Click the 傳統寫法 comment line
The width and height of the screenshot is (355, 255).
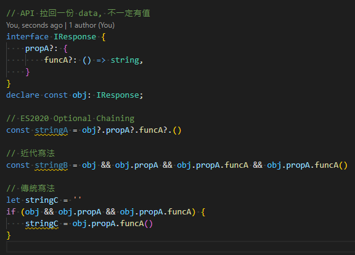[31, 189]
